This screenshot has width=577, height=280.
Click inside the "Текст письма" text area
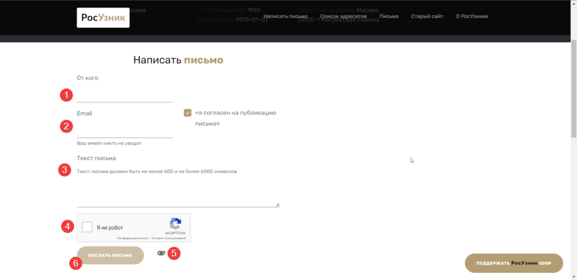pyautogui.click(x=177, y=189)
